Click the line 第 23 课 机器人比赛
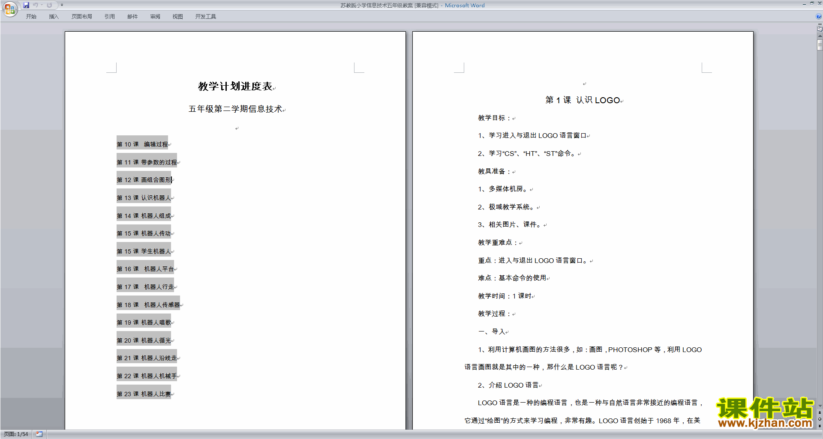This screenshot has width=823, height=439. coord(144,394)
